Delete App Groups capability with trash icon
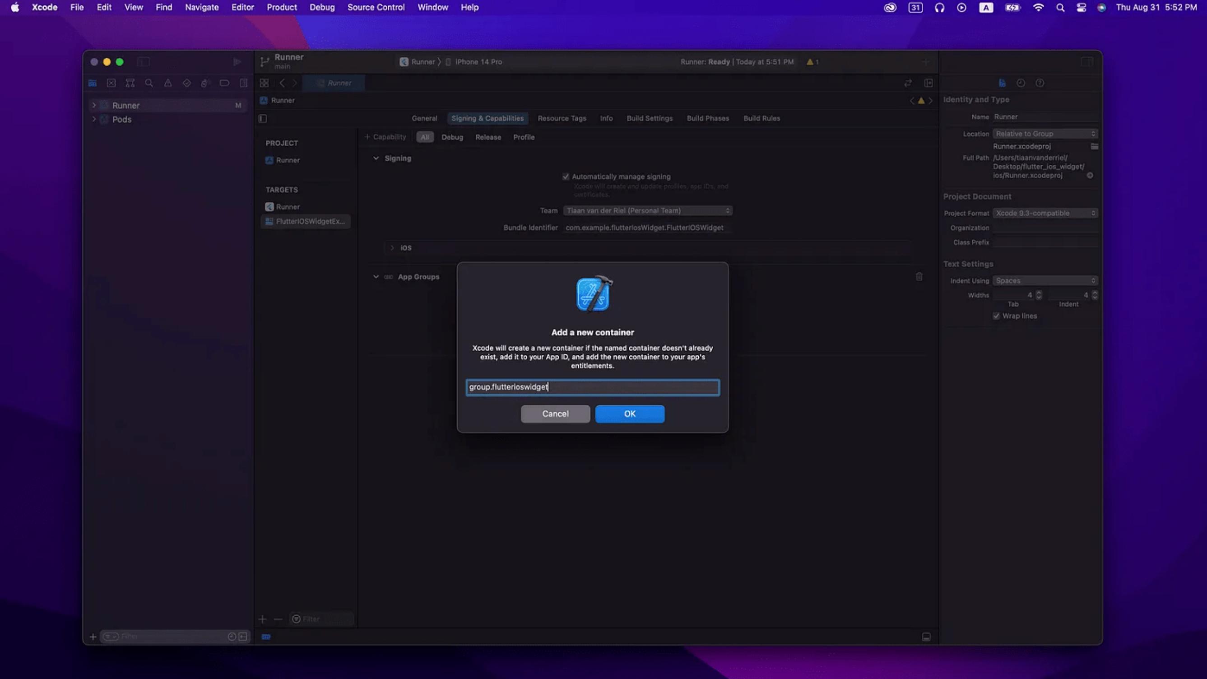Image resolution: width=1207 pixels, height=679 pixels. pyautogui.click(x=919, y=276)
